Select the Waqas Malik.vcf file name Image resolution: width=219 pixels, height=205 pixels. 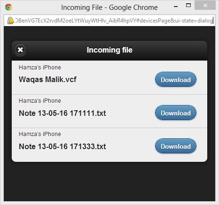[x=47, y=79]
